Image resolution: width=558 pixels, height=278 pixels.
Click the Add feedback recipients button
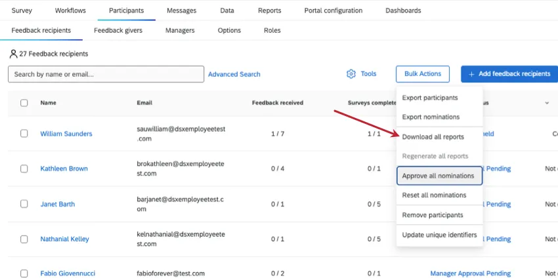(x=509, y=74)
